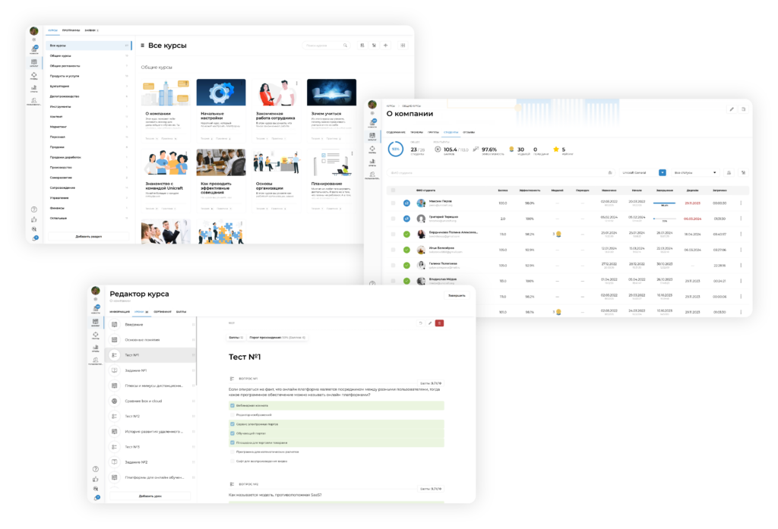Uncheck the Сервис электронных торгов answer
Viewport: 778px width, 529px height.
click(x=232, y=424)
